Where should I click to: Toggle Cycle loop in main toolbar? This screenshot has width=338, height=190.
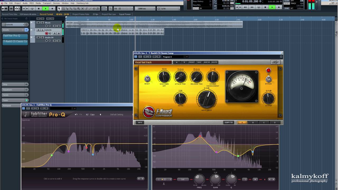[32, 9]
